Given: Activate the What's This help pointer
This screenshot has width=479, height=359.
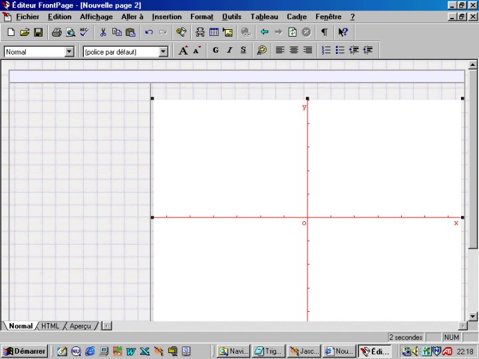Looking at the screenshot, I should point(343,32).
